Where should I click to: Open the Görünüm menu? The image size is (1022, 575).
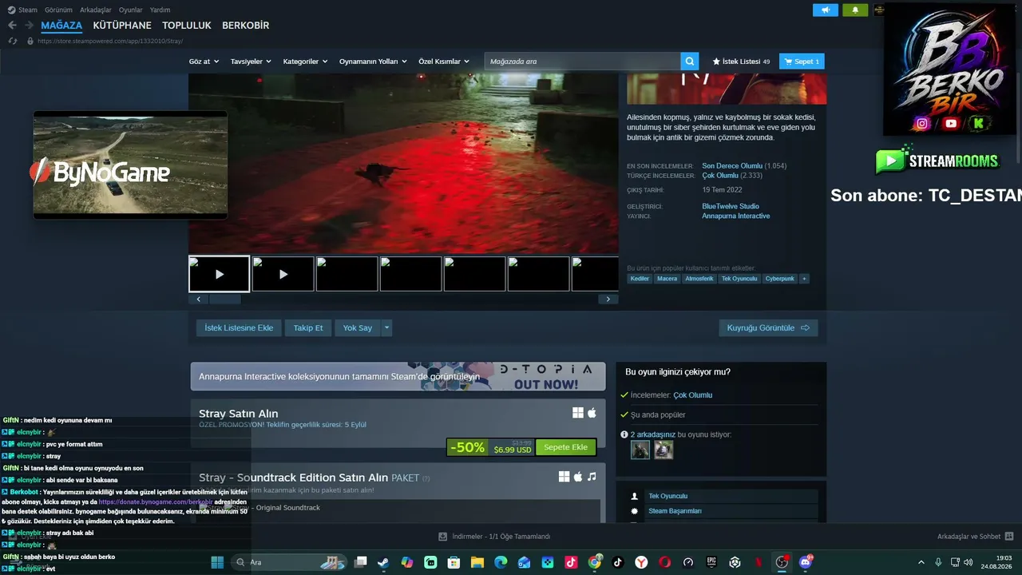(x=59, y=10)
